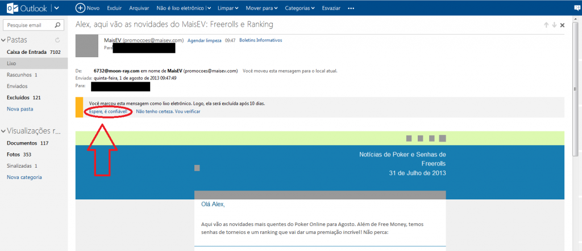Click the 6732@moon-ray.com sender address
Image resolution: width=582 pixels, height=251 pixels.
[x=117, y=71]
